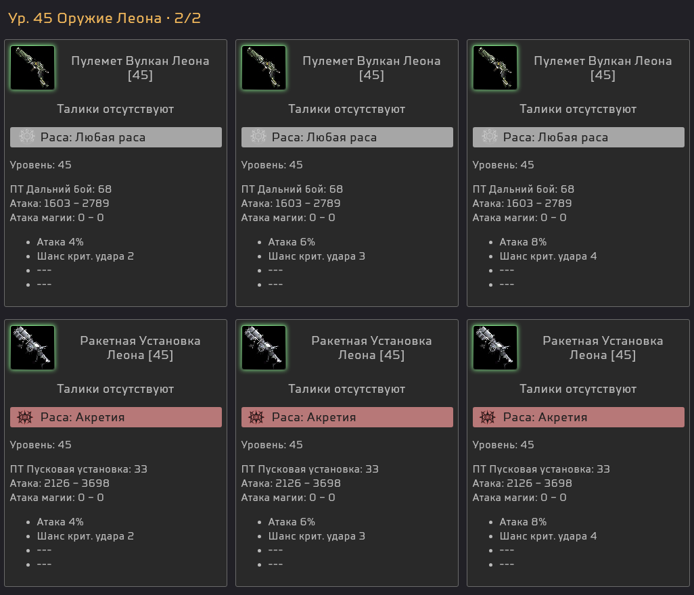
Task: Click the title Пулемет Вулкан Леона [45] in the Атака 4% card
Action: click(140, 68)
